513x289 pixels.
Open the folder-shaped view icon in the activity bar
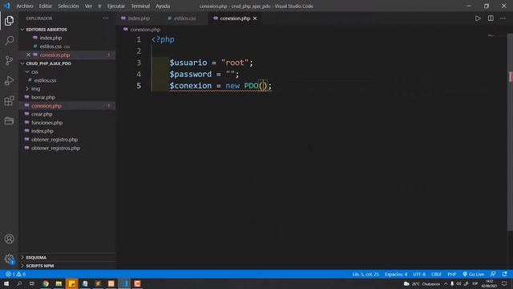point(9,121)
